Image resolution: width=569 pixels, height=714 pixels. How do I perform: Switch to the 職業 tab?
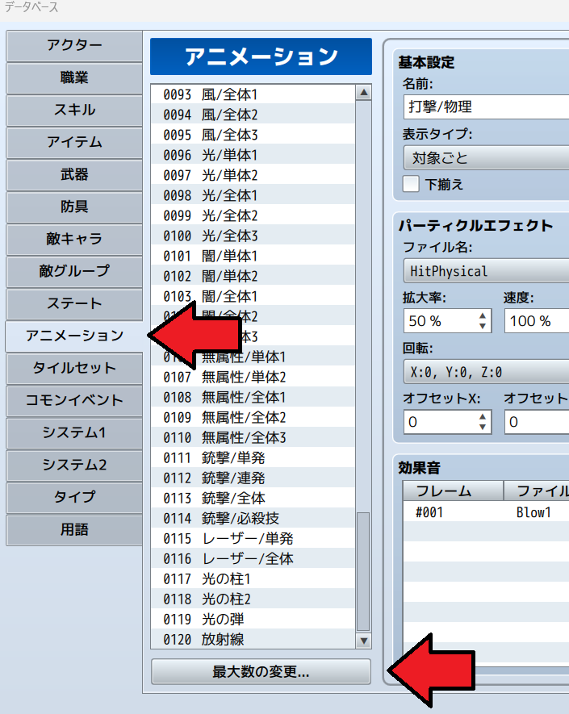coord(74,78)
